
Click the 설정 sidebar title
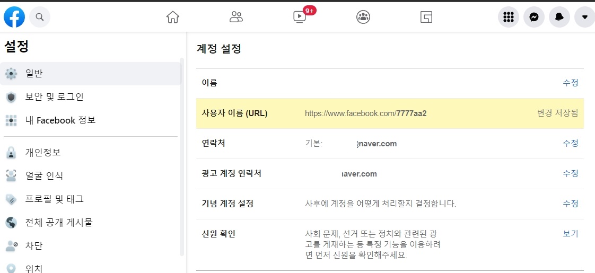(x=16, y=47)
